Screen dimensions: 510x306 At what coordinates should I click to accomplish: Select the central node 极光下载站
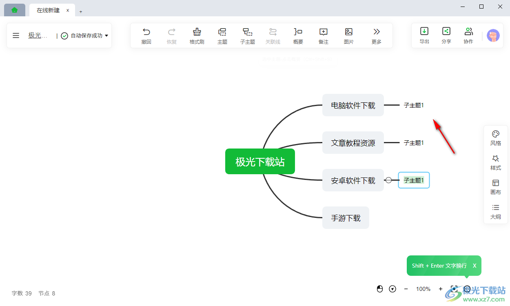260,162
